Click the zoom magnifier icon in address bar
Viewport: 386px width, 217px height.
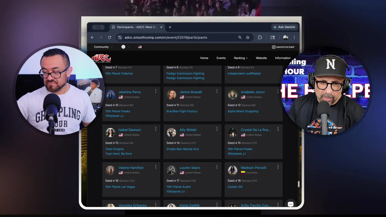click(240, 37)
